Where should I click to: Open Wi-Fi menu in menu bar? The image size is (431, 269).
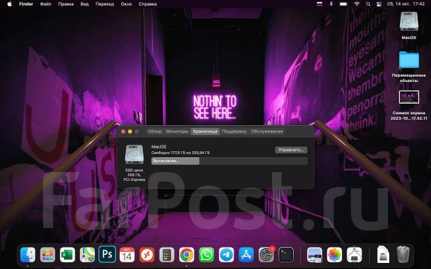(x=357, y=4)
